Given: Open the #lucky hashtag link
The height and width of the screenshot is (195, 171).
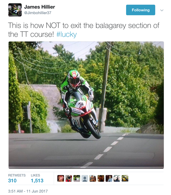Looking at the screenshot, I should pos(66,34).
